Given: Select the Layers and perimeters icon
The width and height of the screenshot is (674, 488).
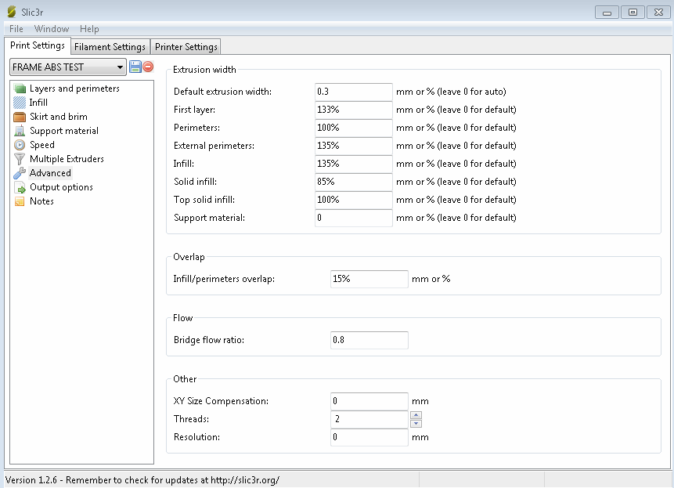Looking at the screenshot, I should coord(20,89).
